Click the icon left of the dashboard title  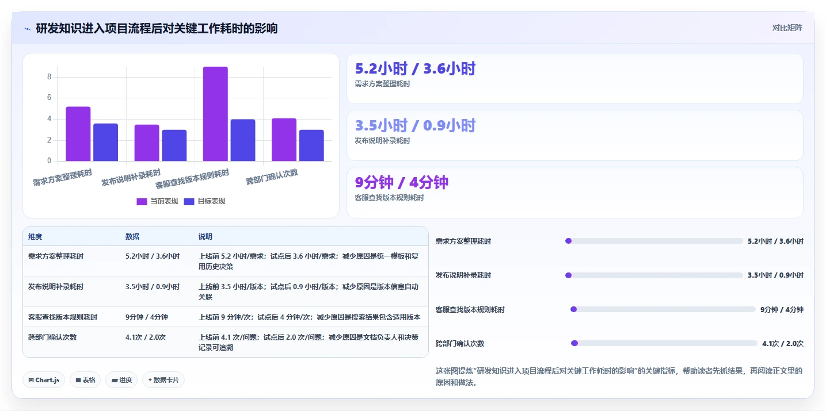coord(27,28)
